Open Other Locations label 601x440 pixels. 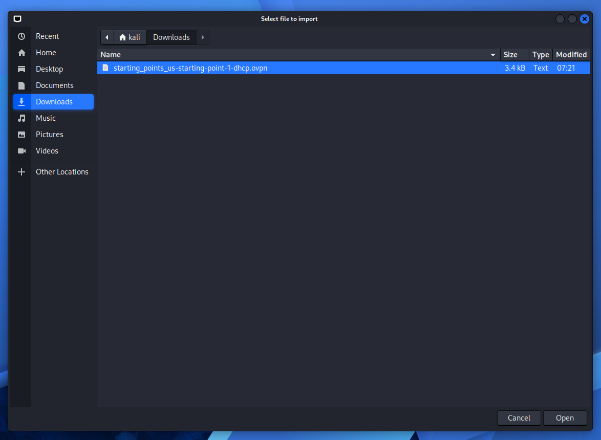click(62, 172)
